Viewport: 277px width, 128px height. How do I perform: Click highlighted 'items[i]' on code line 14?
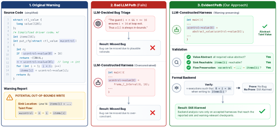tap(27, 70)
